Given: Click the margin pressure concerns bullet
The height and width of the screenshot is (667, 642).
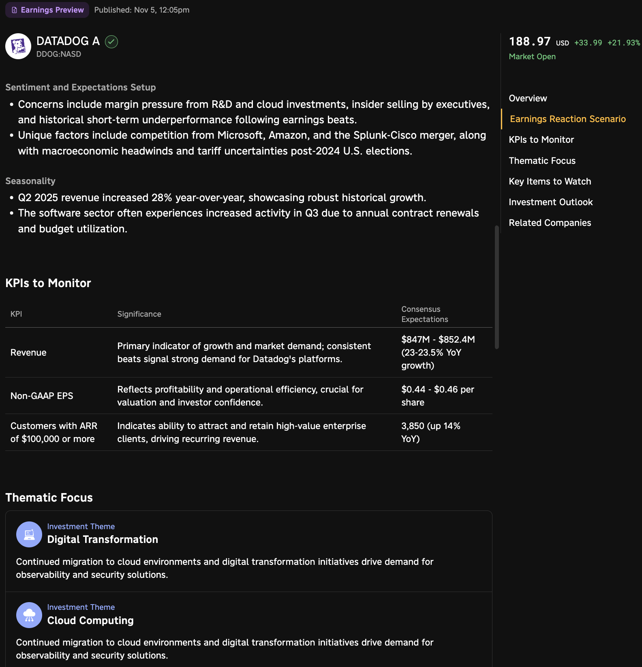Looking at the screenshot, I should click(x=254, y=112).
